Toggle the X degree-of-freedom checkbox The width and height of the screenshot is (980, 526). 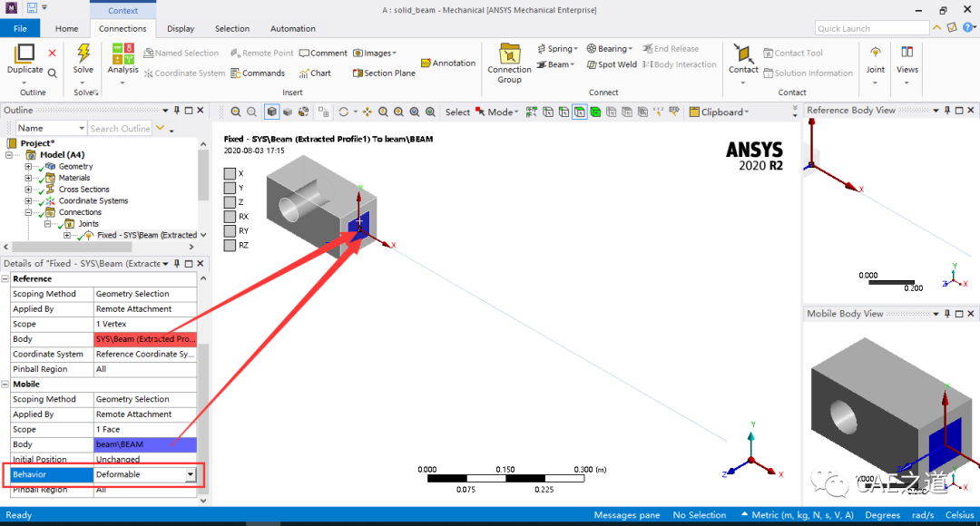[x=230, y=173]
